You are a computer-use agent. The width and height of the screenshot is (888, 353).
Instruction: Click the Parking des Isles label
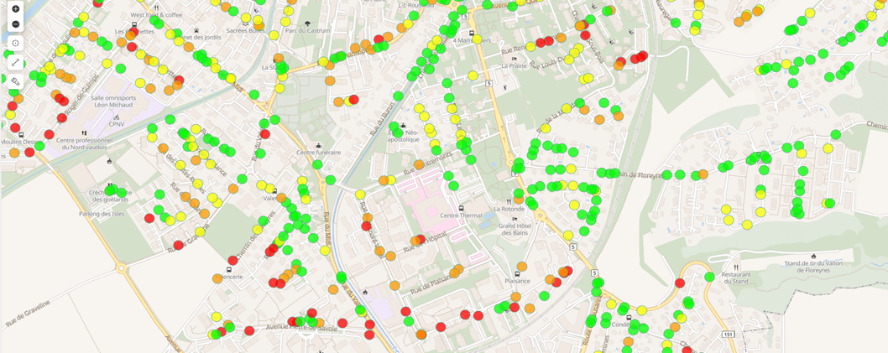(102, 213)
